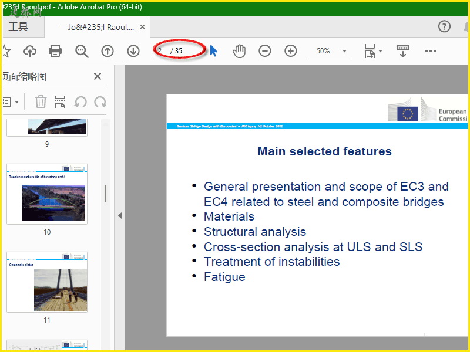Go to previous page with up arrow
Image resolution: width=470 pixels, height=352 pixels.
pos(108,51)
